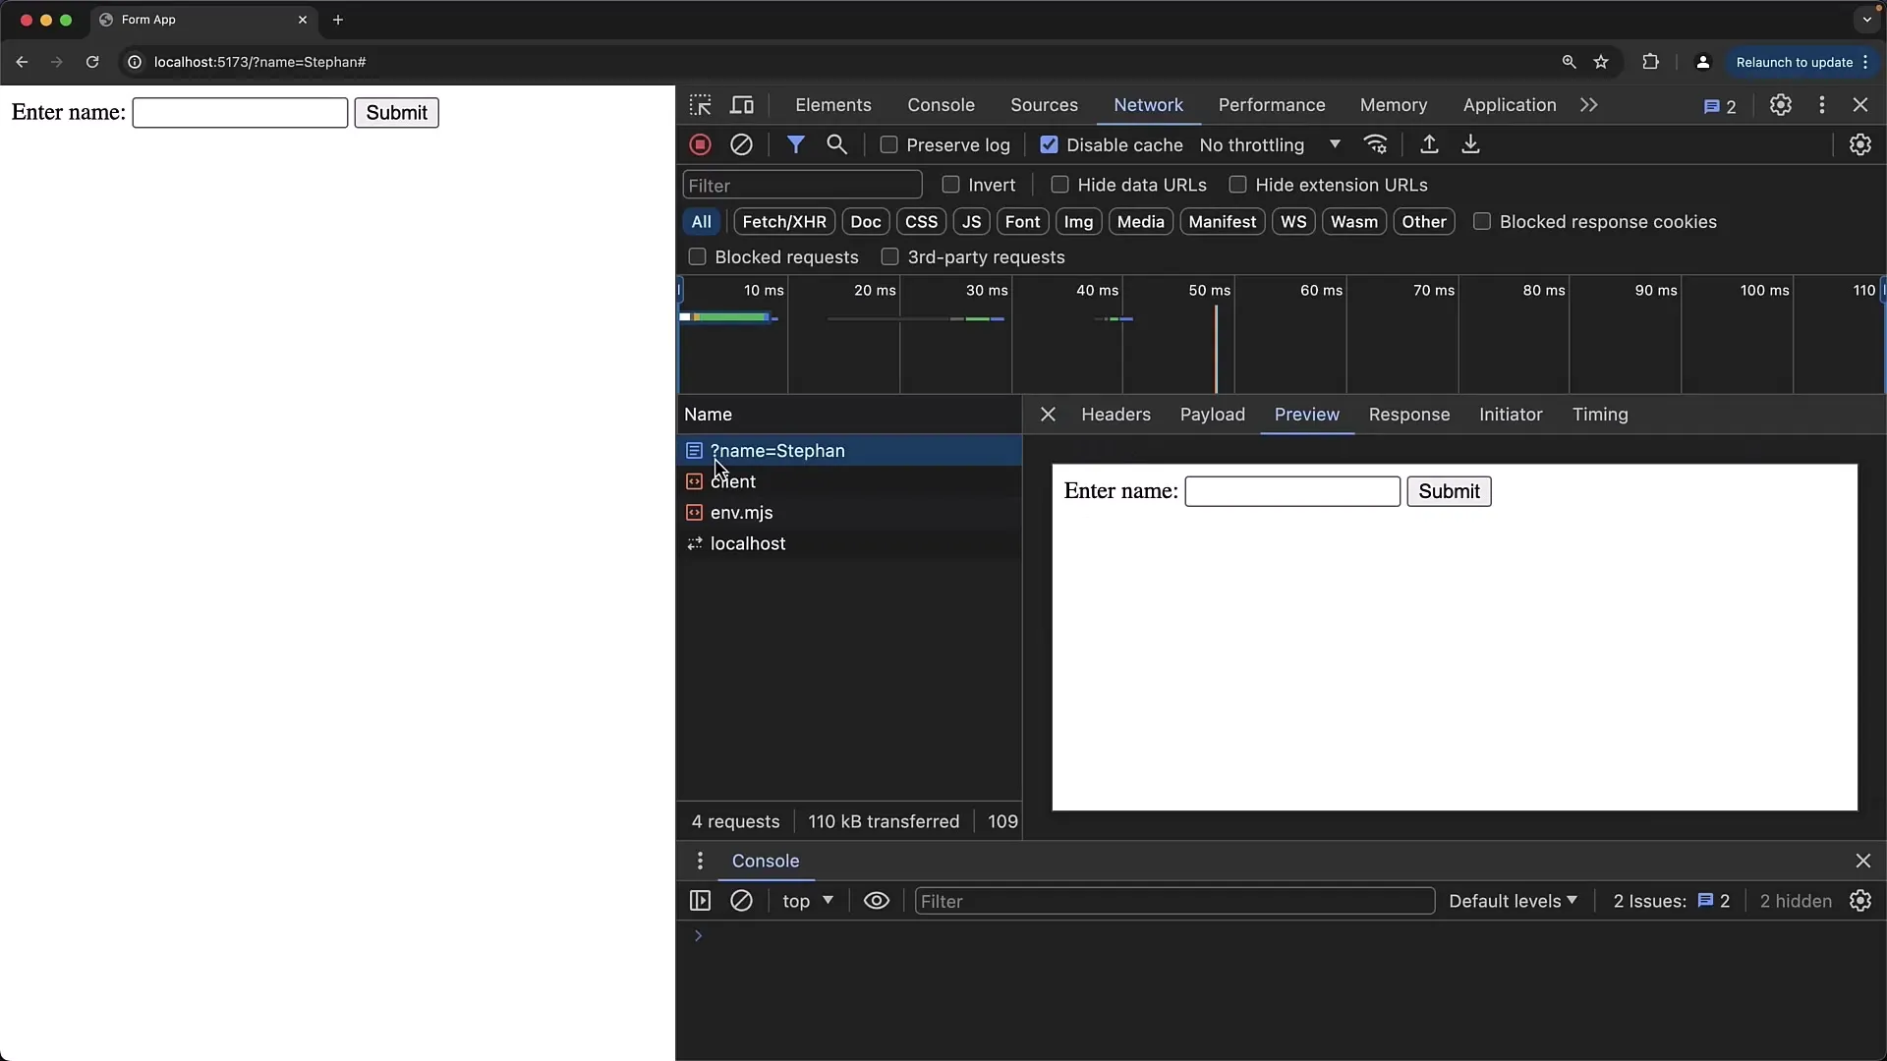Open the Chrome profile icon
1887x1061 pixels.
tap(1702, 62)
